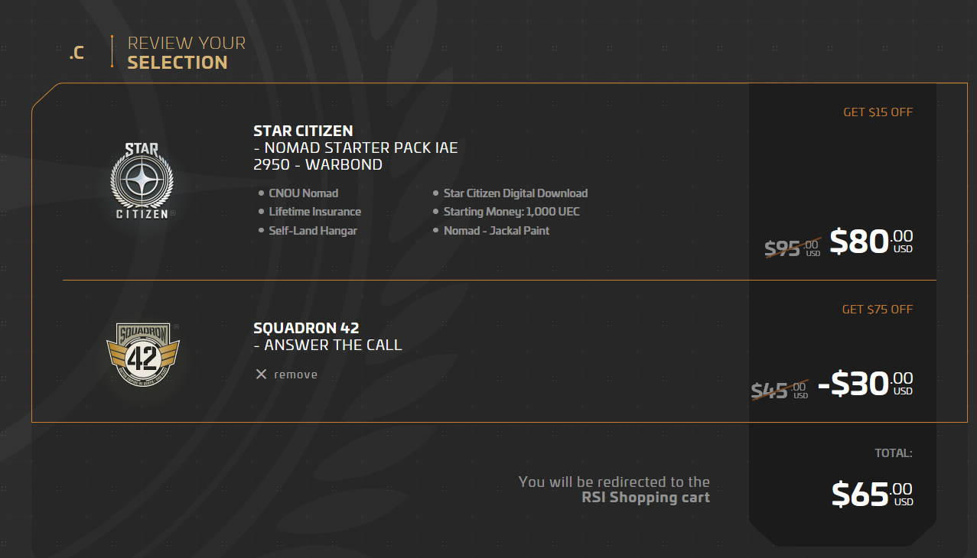The height and width of the screenshot is (558, 977).
Task: Click the crossed-out $95.00 price
Action: click(x=791, y=248)
